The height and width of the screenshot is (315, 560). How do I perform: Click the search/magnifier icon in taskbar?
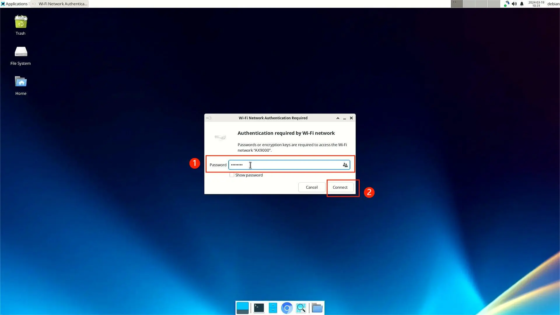(301, 308)
